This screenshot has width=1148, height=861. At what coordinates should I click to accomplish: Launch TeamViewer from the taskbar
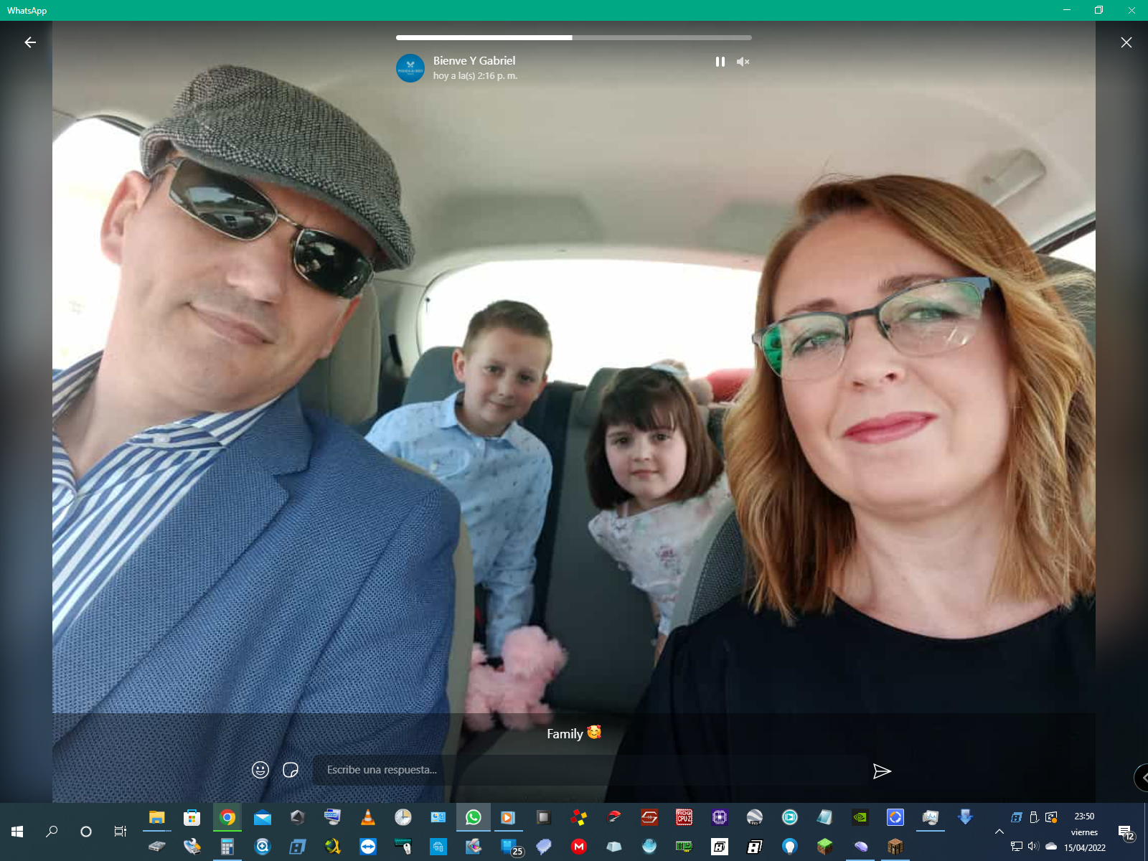(x=368, y=847)
